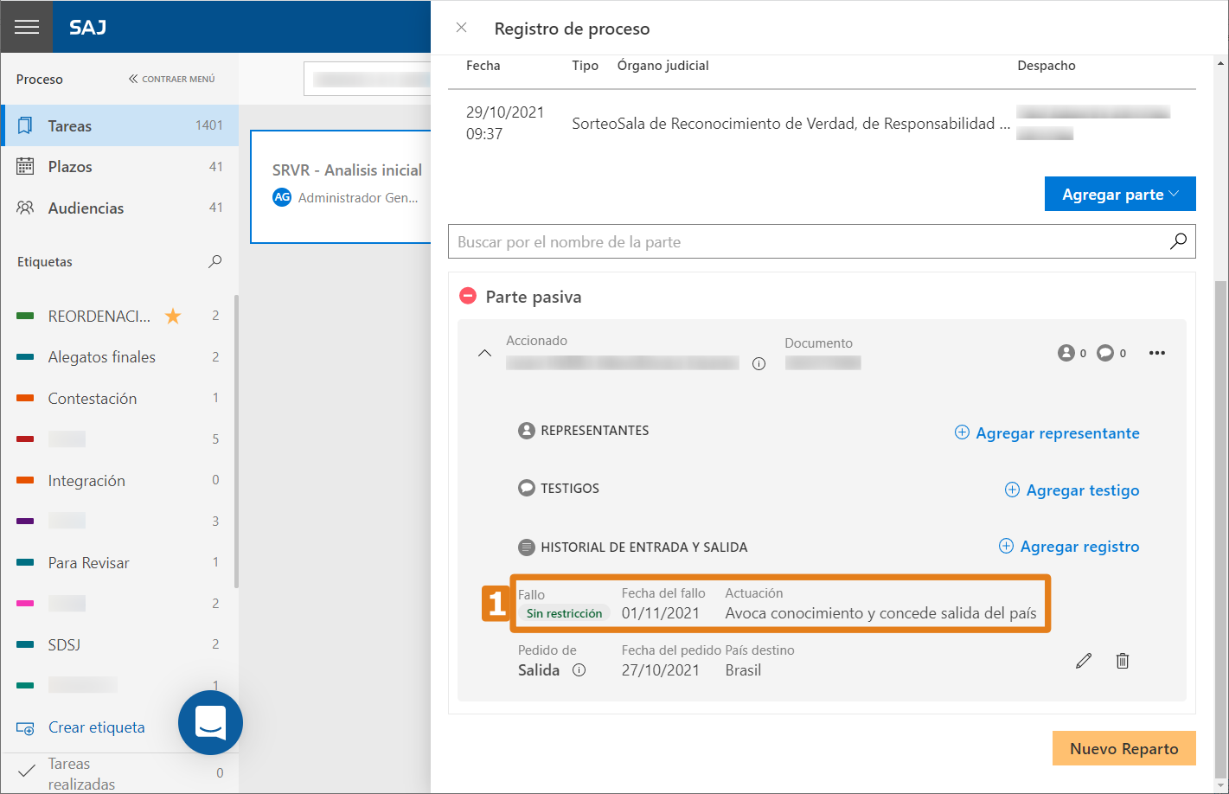Screen dimensions: 1229x794
Task: Click the info icon next to Salida
Action: click(x=579, y=669)
